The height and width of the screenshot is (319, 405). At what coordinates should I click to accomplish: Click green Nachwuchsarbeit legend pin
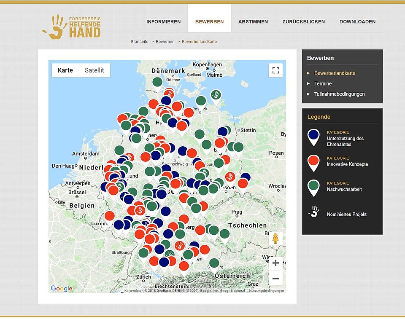(313, 187)
